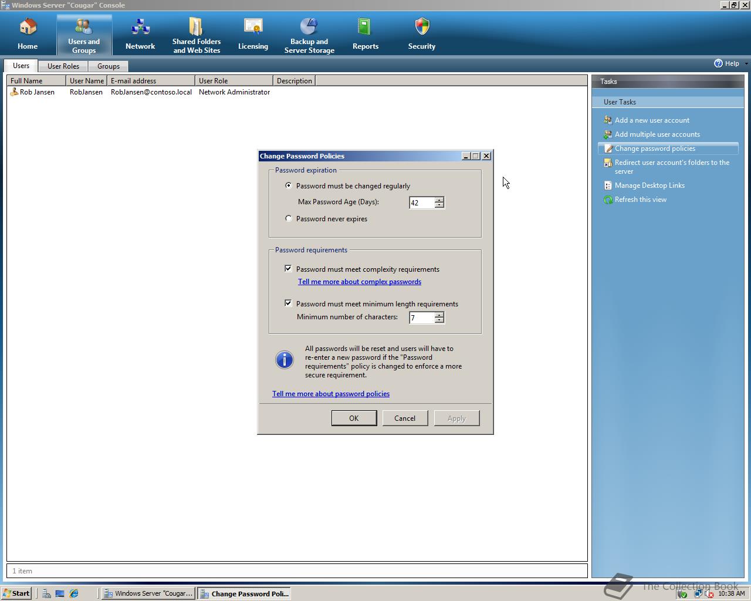Sort by Full Name column
This screenshot has height=601, width=751.
(x=36, y=81)
